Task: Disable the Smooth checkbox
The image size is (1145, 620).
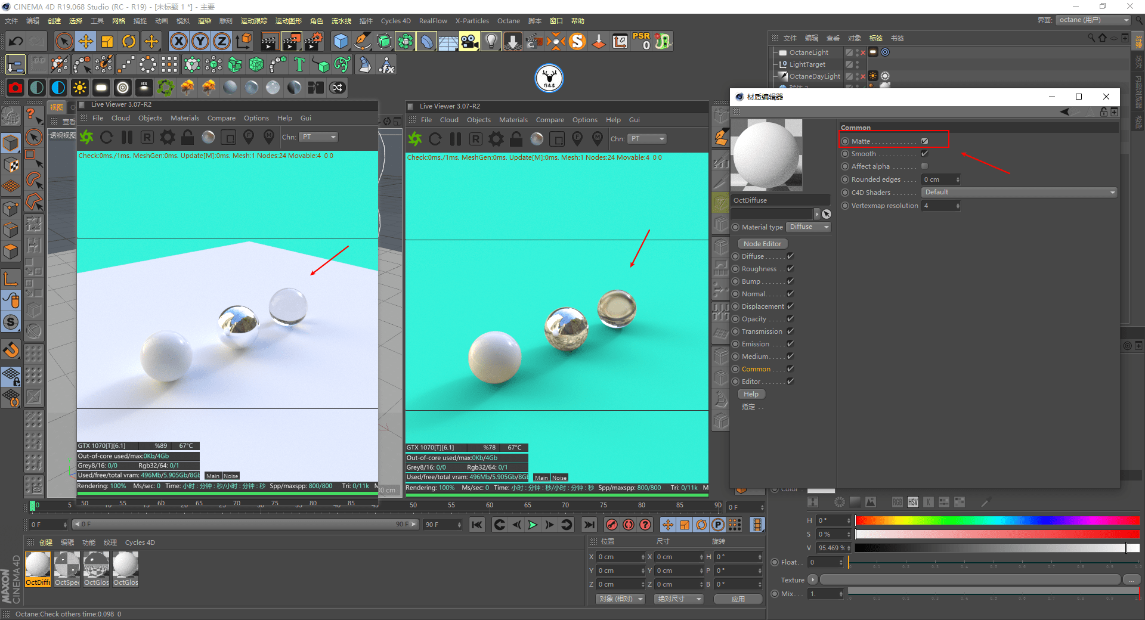Action: 924,154
